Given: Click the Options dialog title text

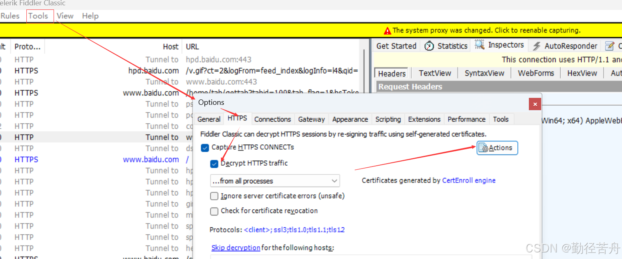Looking at the screenshot, I should (x=211, y=102).
